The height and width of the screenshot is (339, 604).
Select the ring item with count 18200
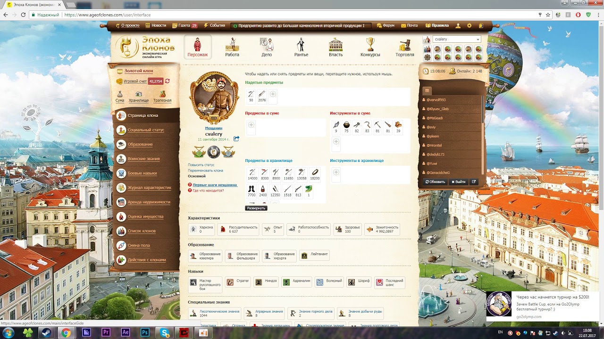tap(315, 174)
